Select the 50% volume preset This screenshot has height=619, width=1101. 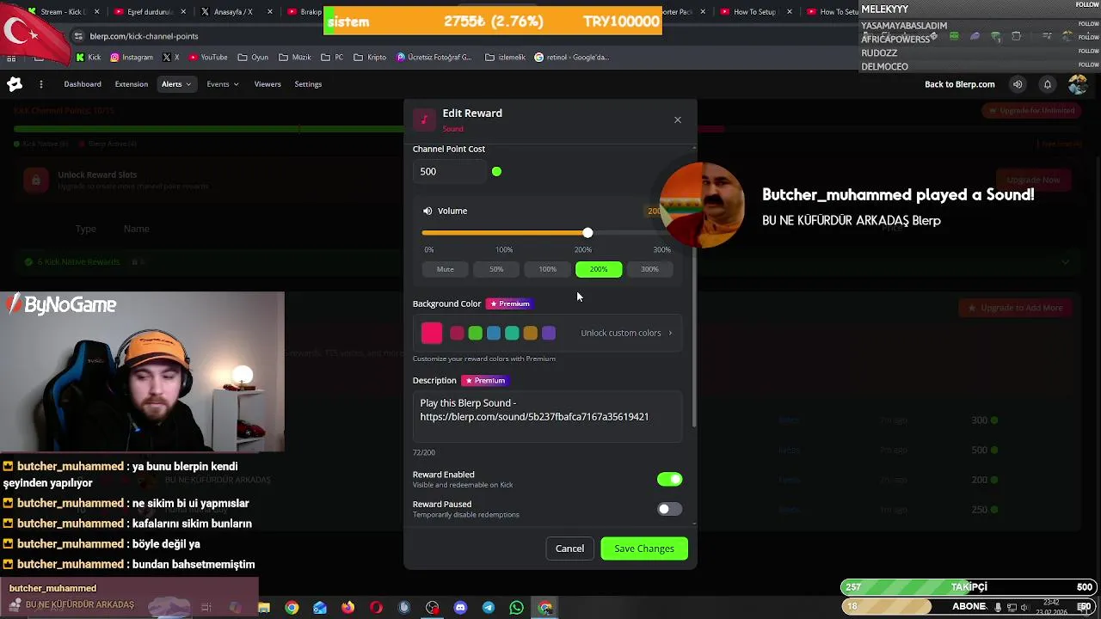coord(496,270)
